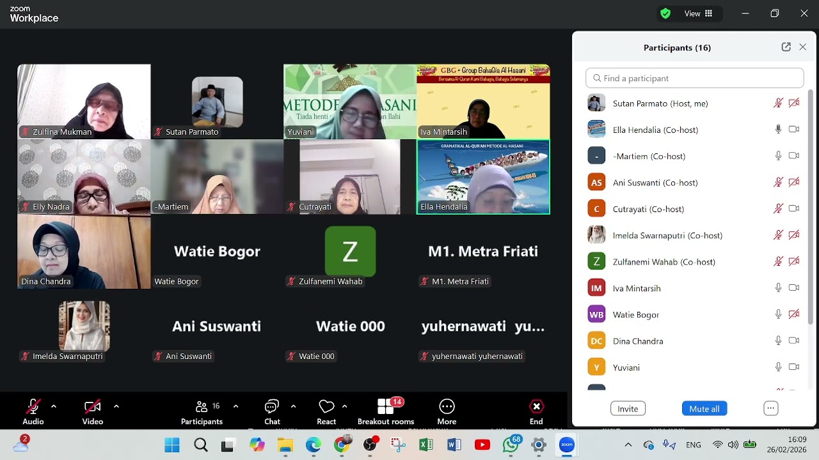This screenshot has width=819, height=460.
Task: Pop out the Participants panel
Action: coord(786,47)
